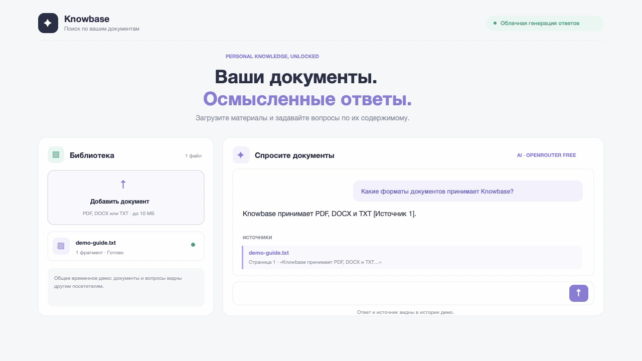Click the user question bubble about formats
This screenshot has width=642, height=361.
468,191
